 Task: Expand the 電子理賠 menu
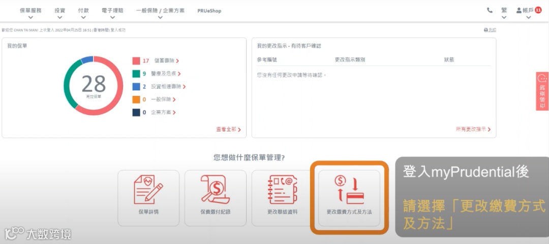[112, 13]
